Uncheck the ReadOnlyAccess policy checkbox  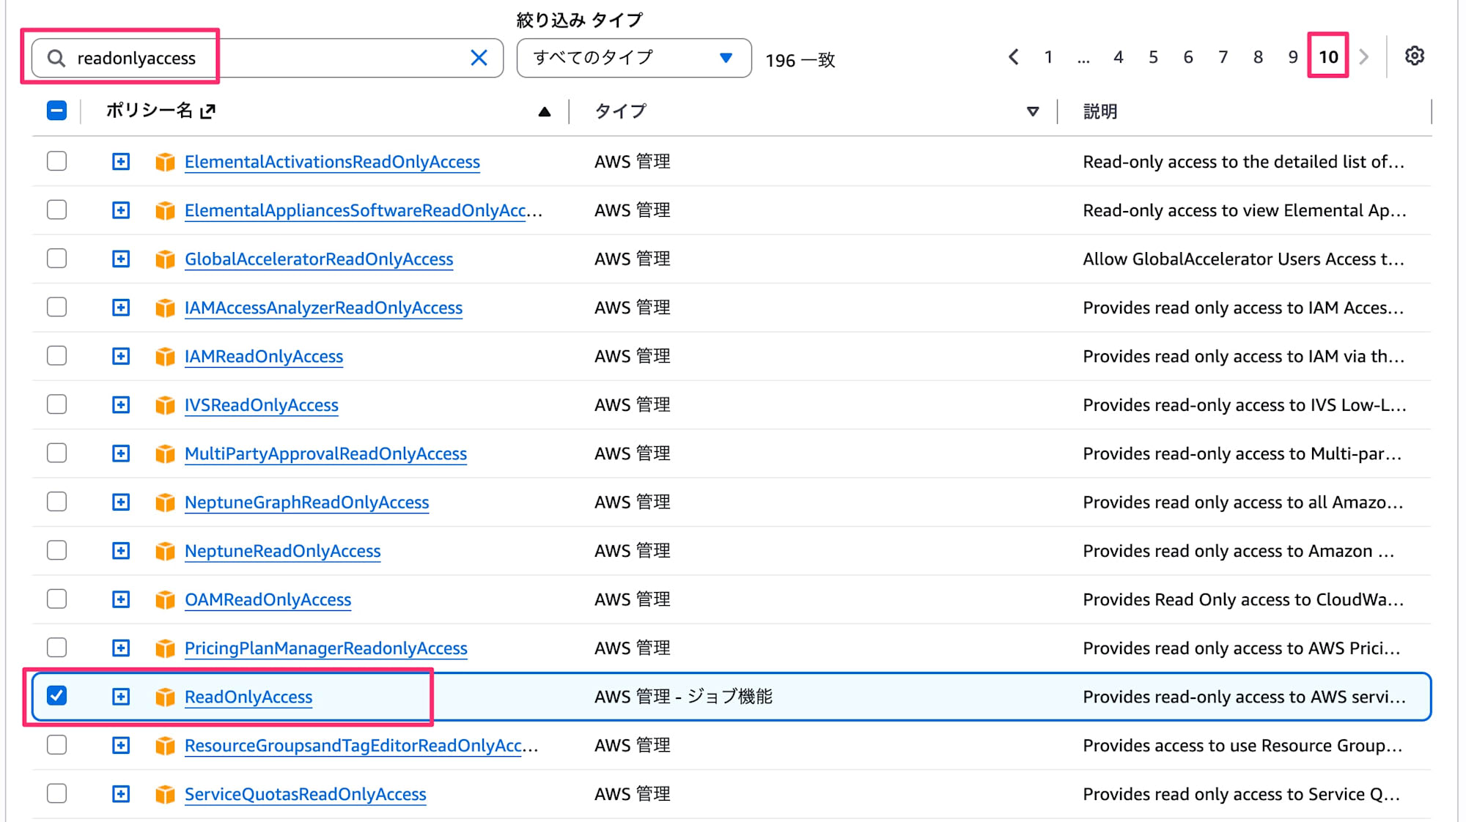56,695
